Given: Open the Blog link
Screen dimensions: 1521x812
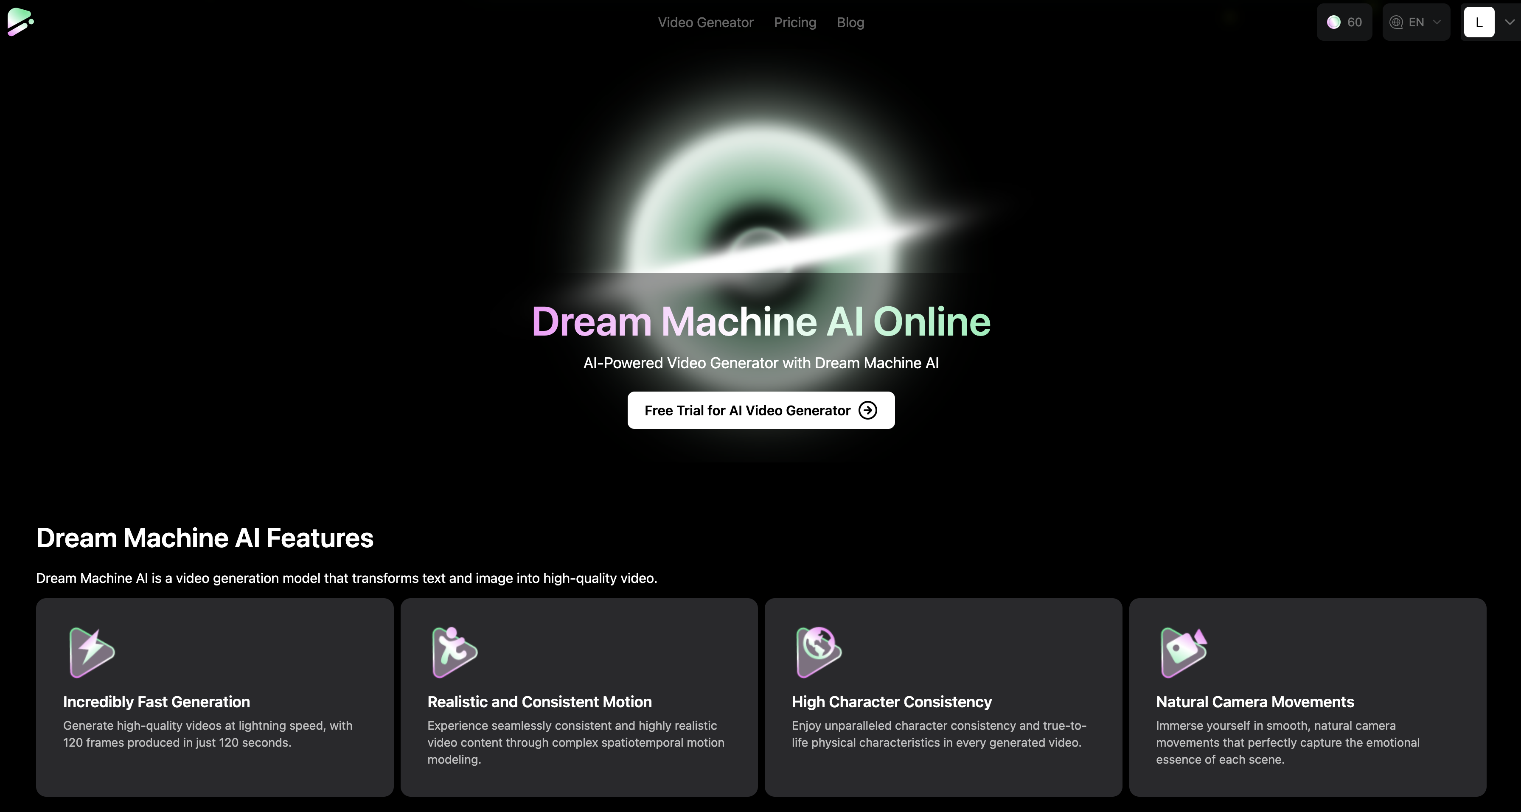Looking at the screenshot, I should (850, 22).
